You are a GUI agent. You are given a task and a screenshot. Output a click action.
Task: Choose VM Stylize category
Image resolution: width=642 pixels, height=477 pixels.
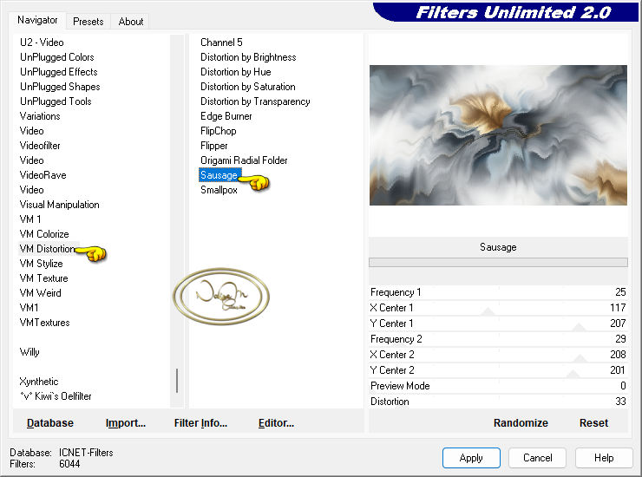click(42, 264)
